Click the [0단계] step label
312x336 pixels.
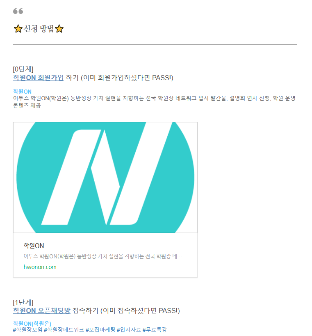click(23, 69)
